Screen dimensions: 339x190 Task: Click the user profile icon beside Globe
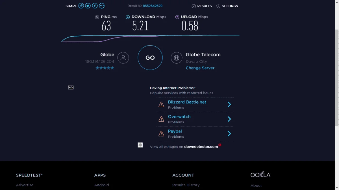pyautogui.click(x=123, y=58)
